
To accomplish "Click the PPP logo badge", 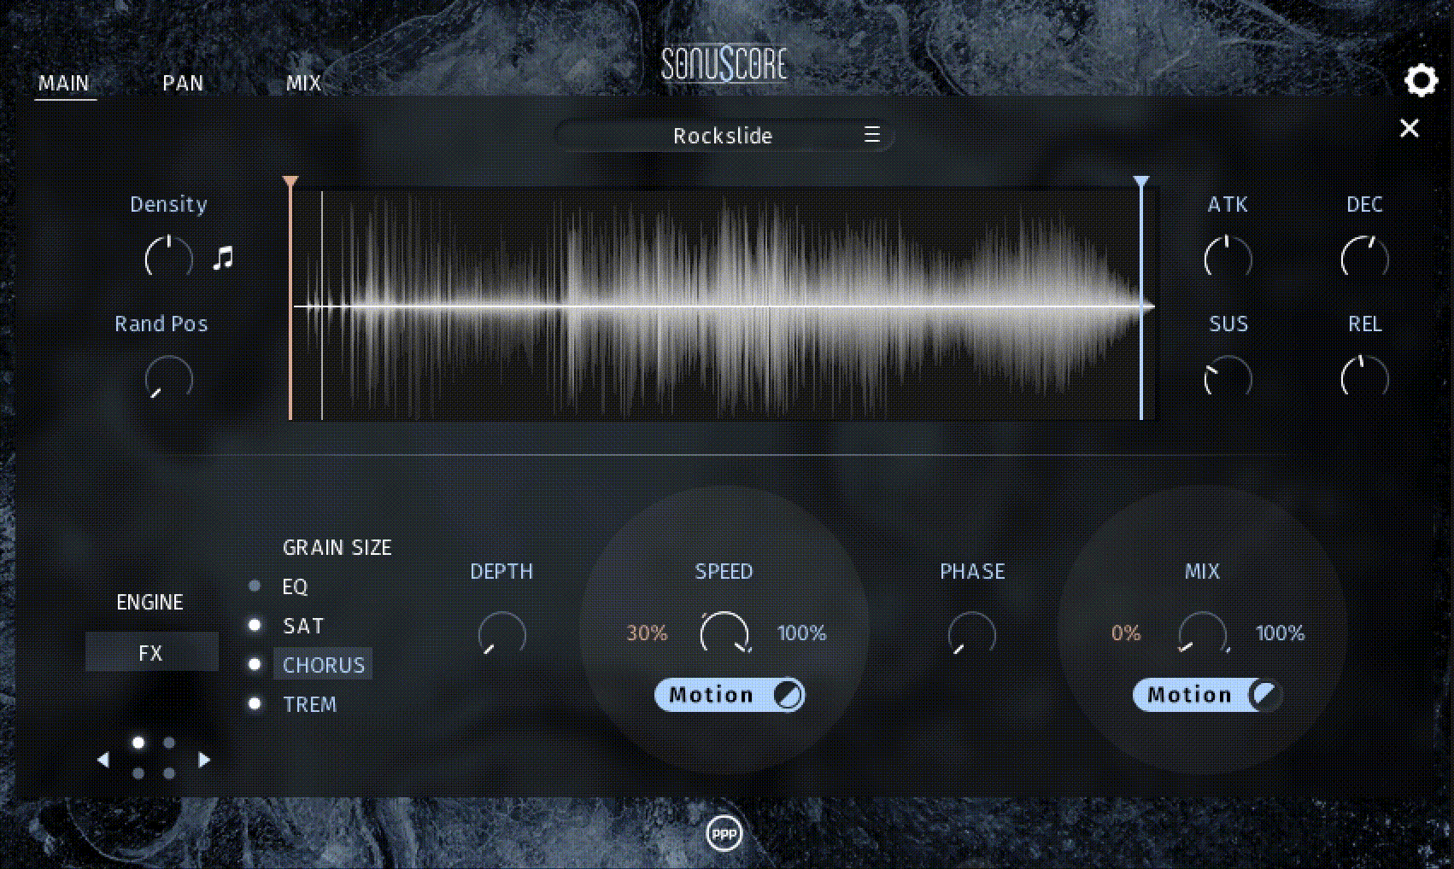I will point(724,834).
